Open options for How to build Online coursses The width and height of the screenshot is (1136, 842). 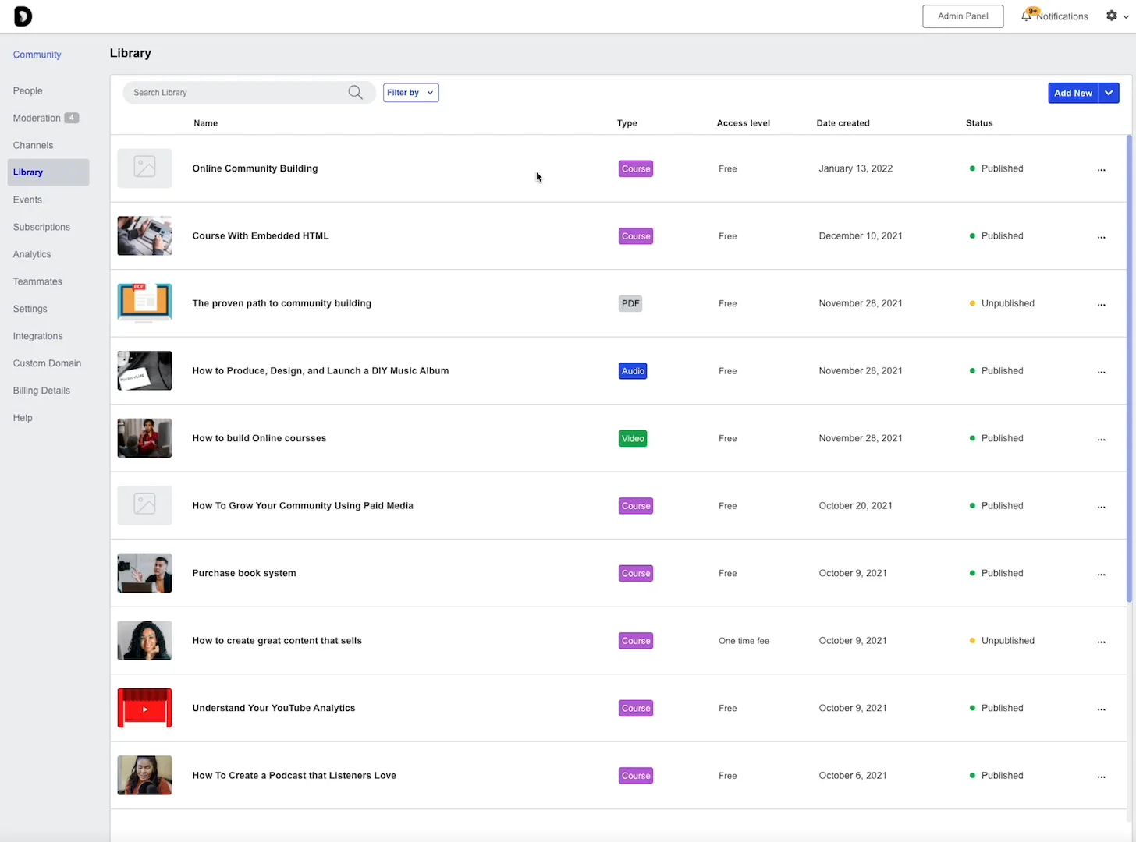coord(1101,439)
